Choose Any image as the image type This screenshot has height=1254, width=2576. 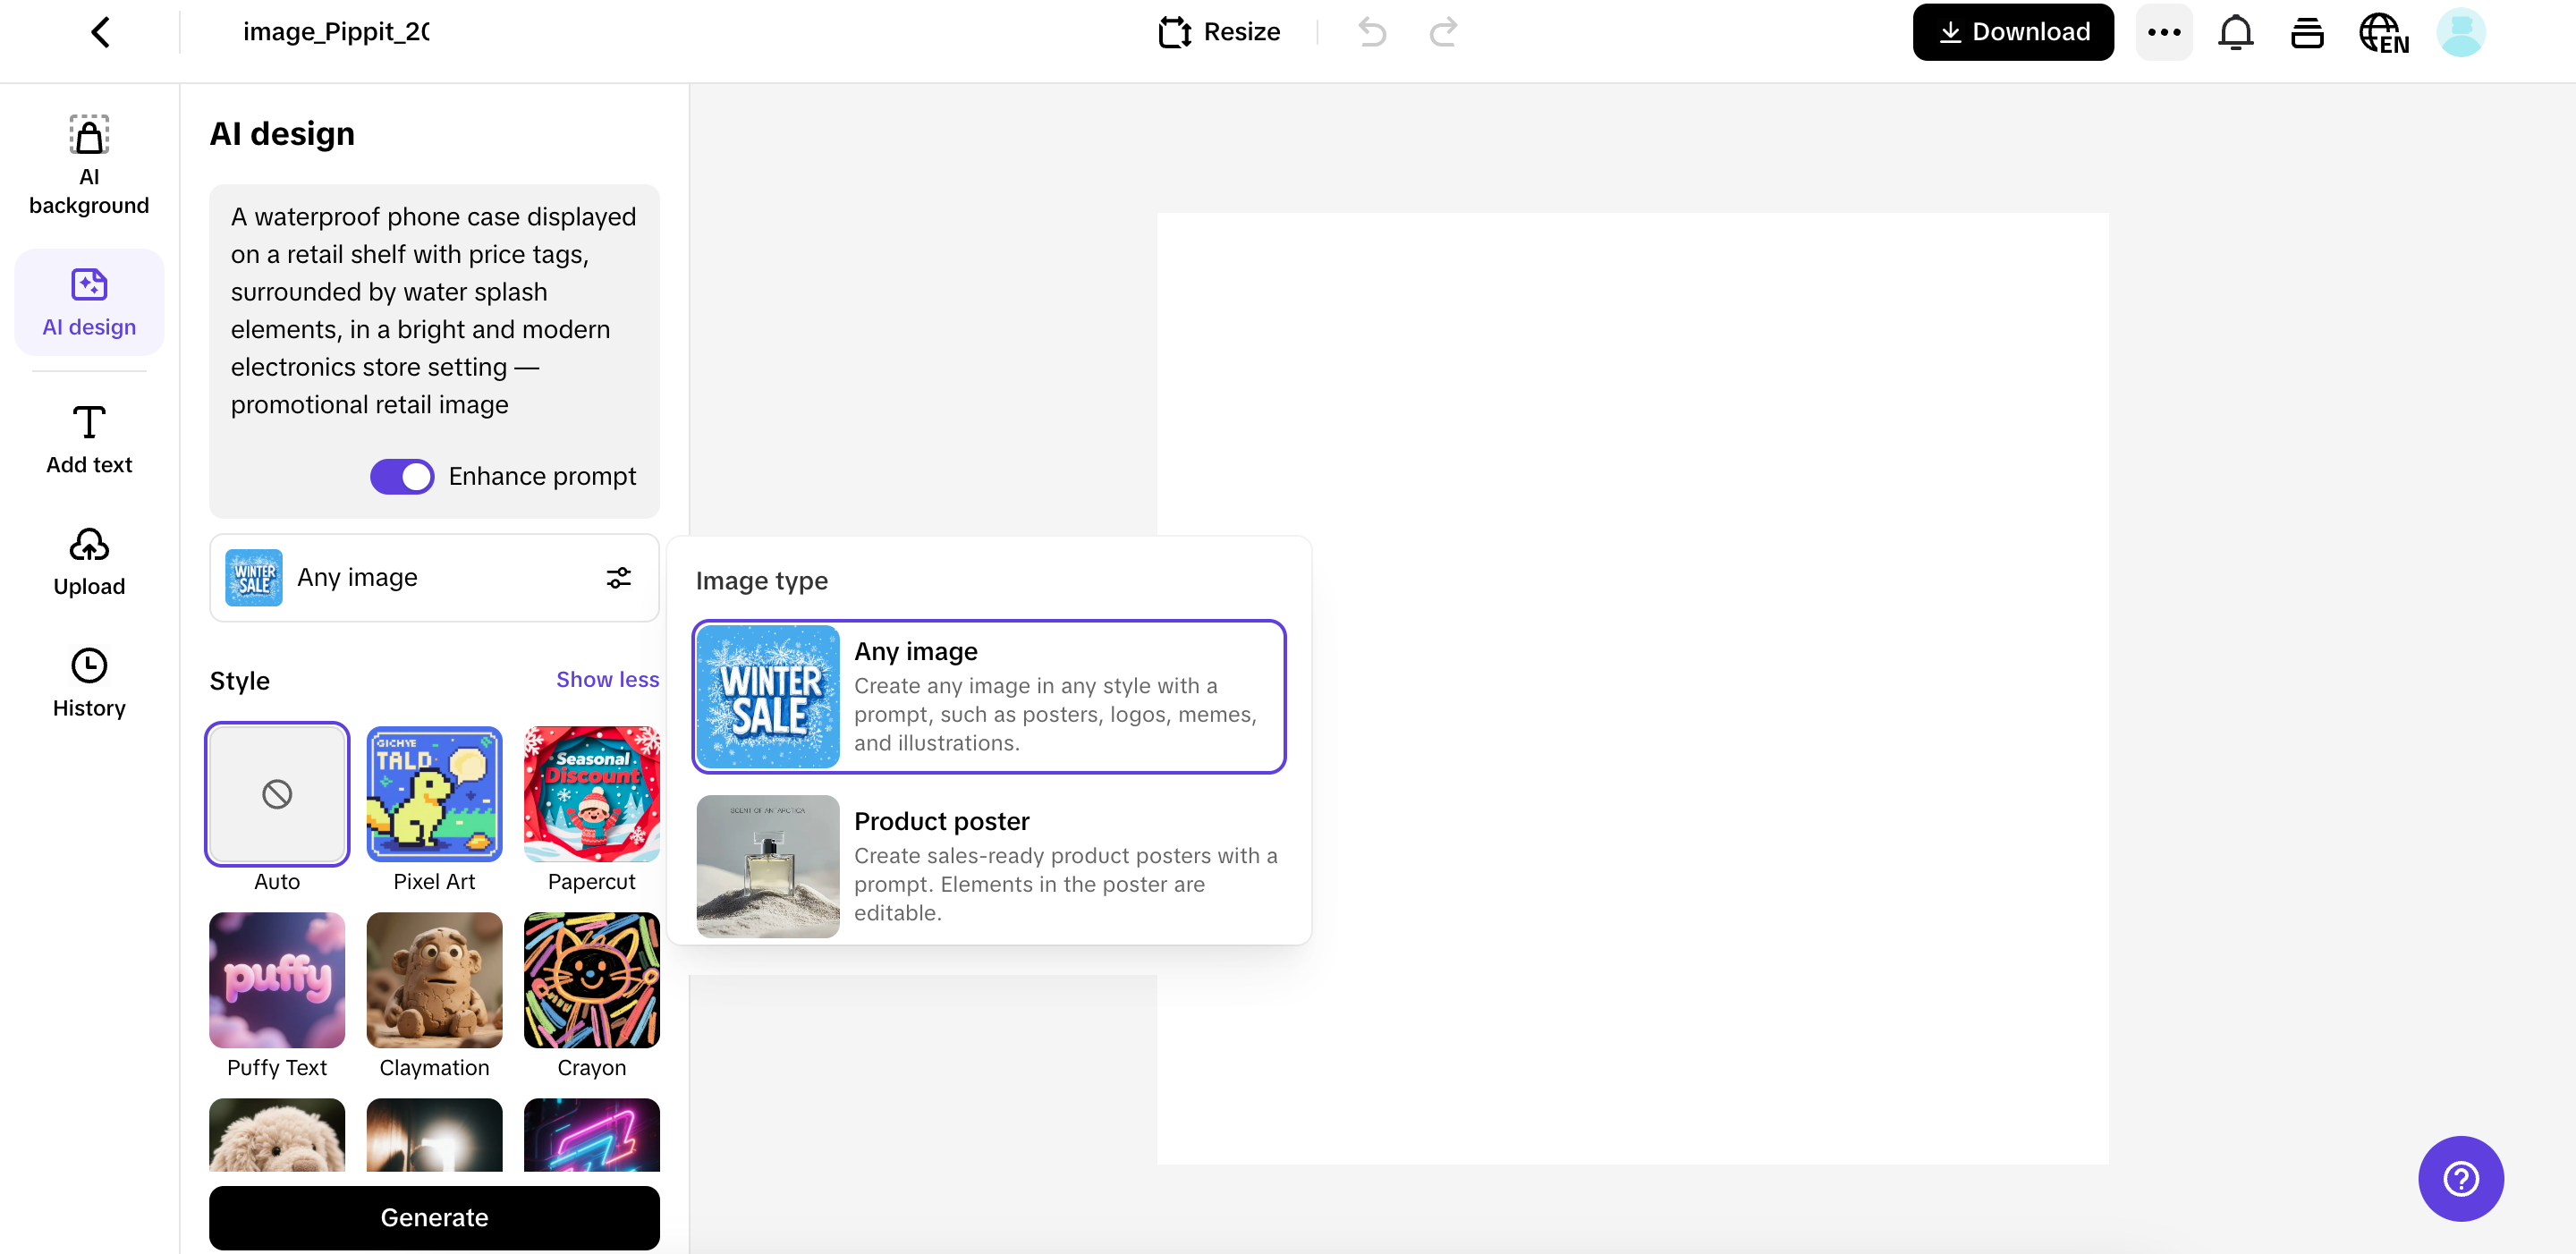coord(989,696)
